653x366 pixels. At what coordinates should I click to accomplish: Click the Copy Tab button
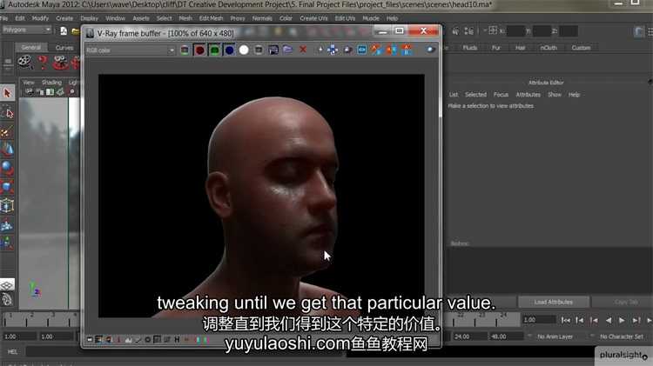(x=624, y=302)
